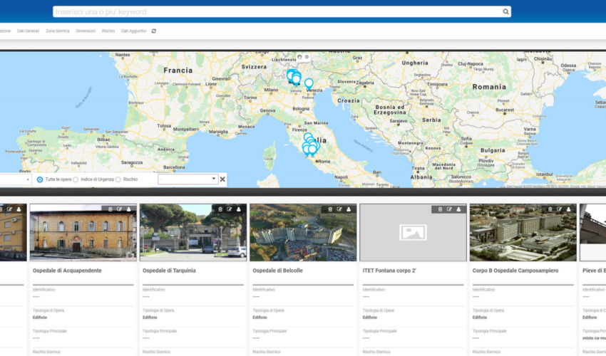
Task: Open the Zona Sismica filter menu
Action: pos(58,31)
